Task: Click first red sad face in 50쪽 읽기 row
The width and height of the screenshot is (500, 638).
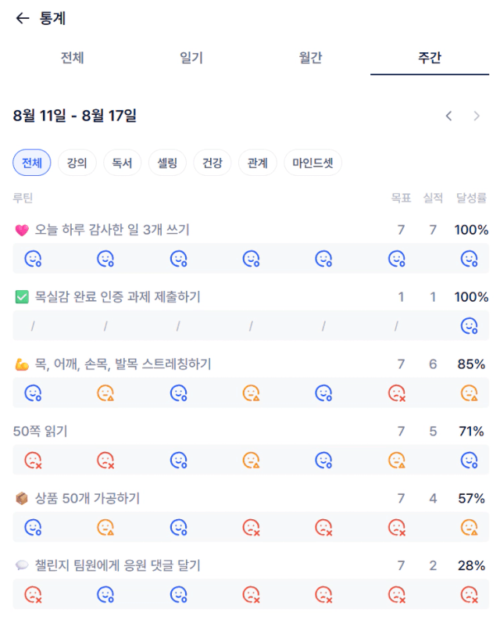Action: coord(33,461)
